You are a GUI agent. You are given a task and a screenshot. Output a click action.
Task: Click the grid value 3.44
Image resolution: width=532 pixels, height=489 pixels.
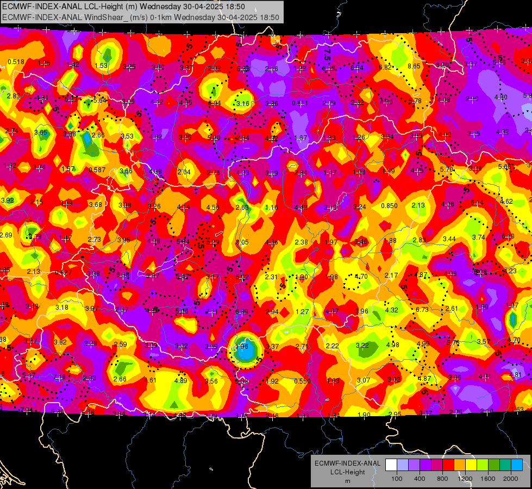[x=449, y=239]
